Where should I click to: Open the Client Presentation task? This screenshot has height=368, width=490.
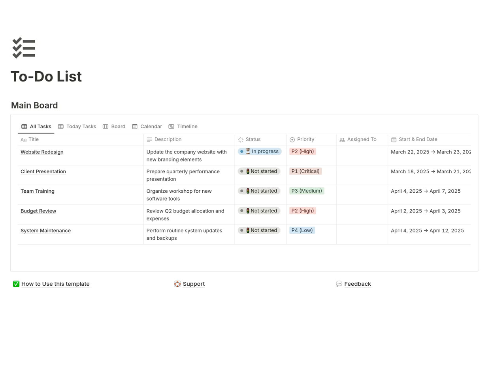[x=43, y=171]
